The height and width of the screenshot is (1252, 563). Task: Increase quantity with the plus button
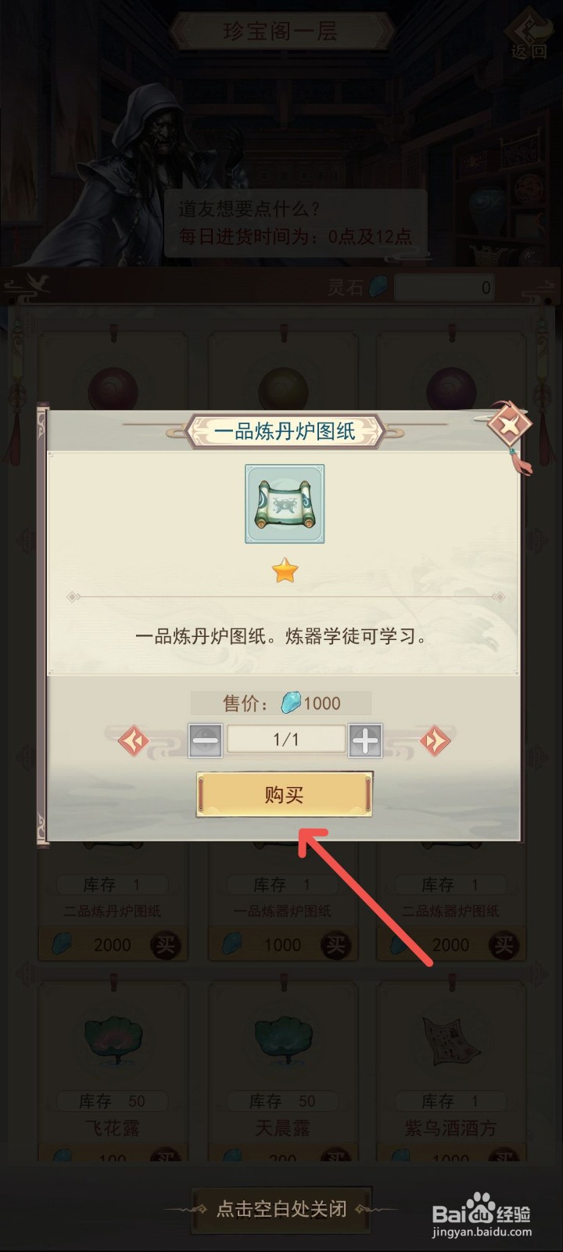click(365, 739)
